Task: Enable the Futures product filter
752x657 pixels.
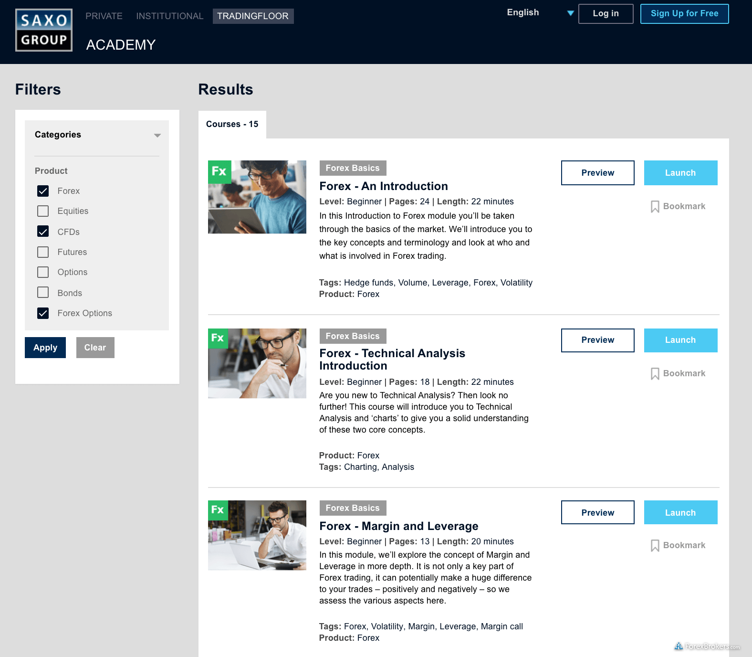Action: pyautogui.click(x=43, y=252)
